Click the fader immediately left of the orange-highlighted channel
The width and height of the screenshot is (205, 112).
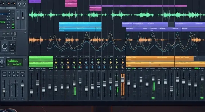point(117,84)
